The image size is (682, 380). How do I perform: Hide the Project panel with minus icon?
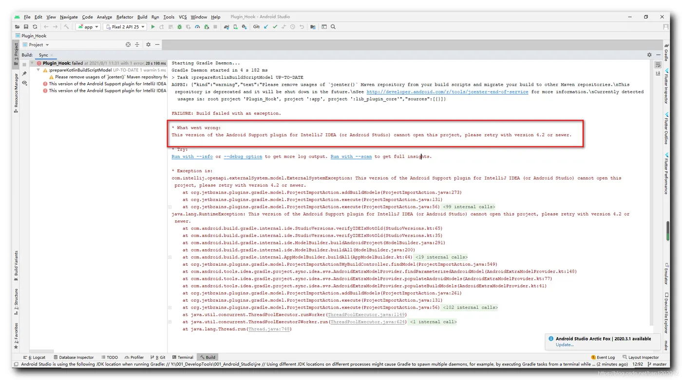click(x=157, y=44)
